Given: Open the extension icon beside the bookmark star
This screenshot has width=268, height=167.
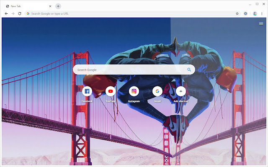Looking at the screenshot, I should [x=246, y=14].
